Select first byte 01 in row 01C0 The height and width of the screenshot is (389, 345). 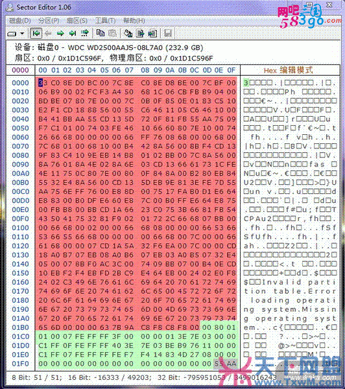pyautogui.click(x=43, y=336)
